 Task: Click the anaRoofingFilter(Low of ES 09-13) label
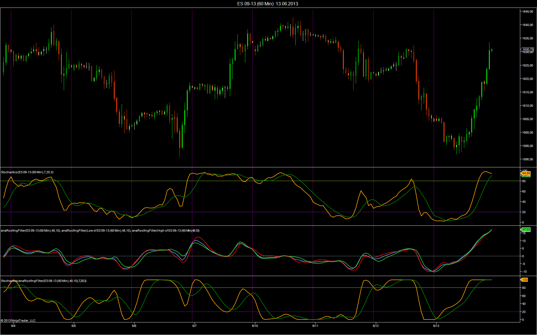96,231
